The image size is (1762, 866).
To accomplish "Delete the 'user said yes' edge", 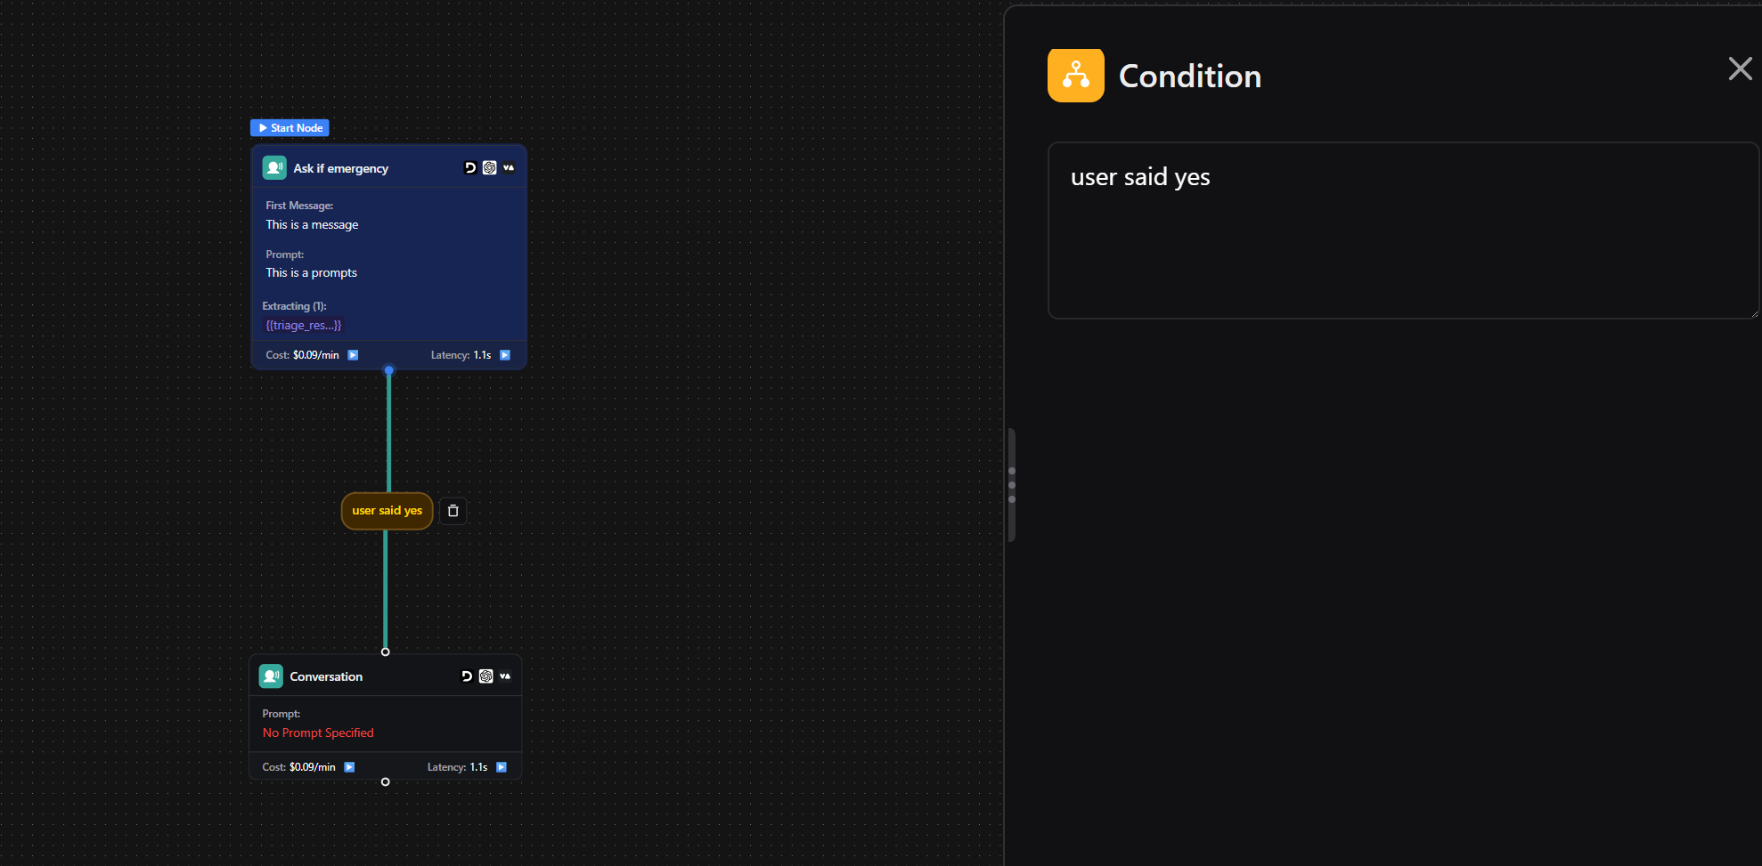I will pyautogui.click(x=453, y=511).
